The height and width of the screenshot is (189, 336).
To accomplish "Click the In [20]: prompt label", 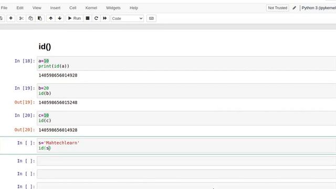I will point(25,115).
